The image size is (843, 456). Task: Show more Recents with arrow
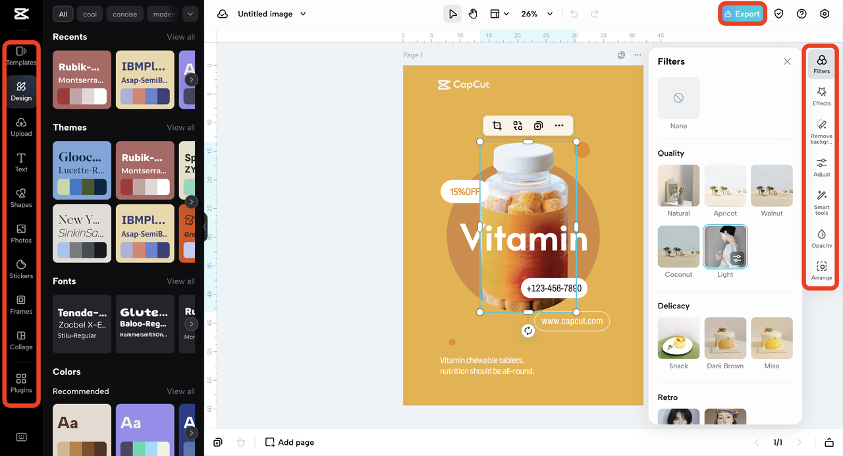coord(190,80)
